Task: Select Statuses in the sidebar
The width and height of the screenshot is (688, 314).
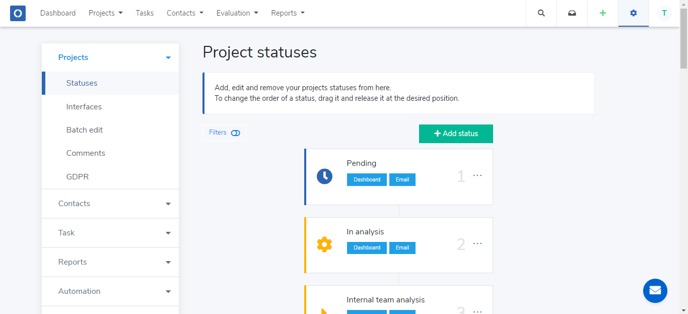Action: (110, 83)
